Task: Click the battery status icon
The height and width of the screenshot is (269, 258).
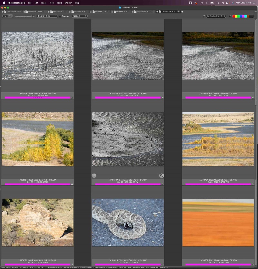Action: [x=212, y=3]
